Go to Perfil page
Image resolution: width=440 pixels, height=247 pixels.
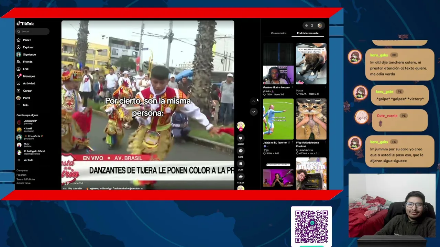(x=26, y=98)
